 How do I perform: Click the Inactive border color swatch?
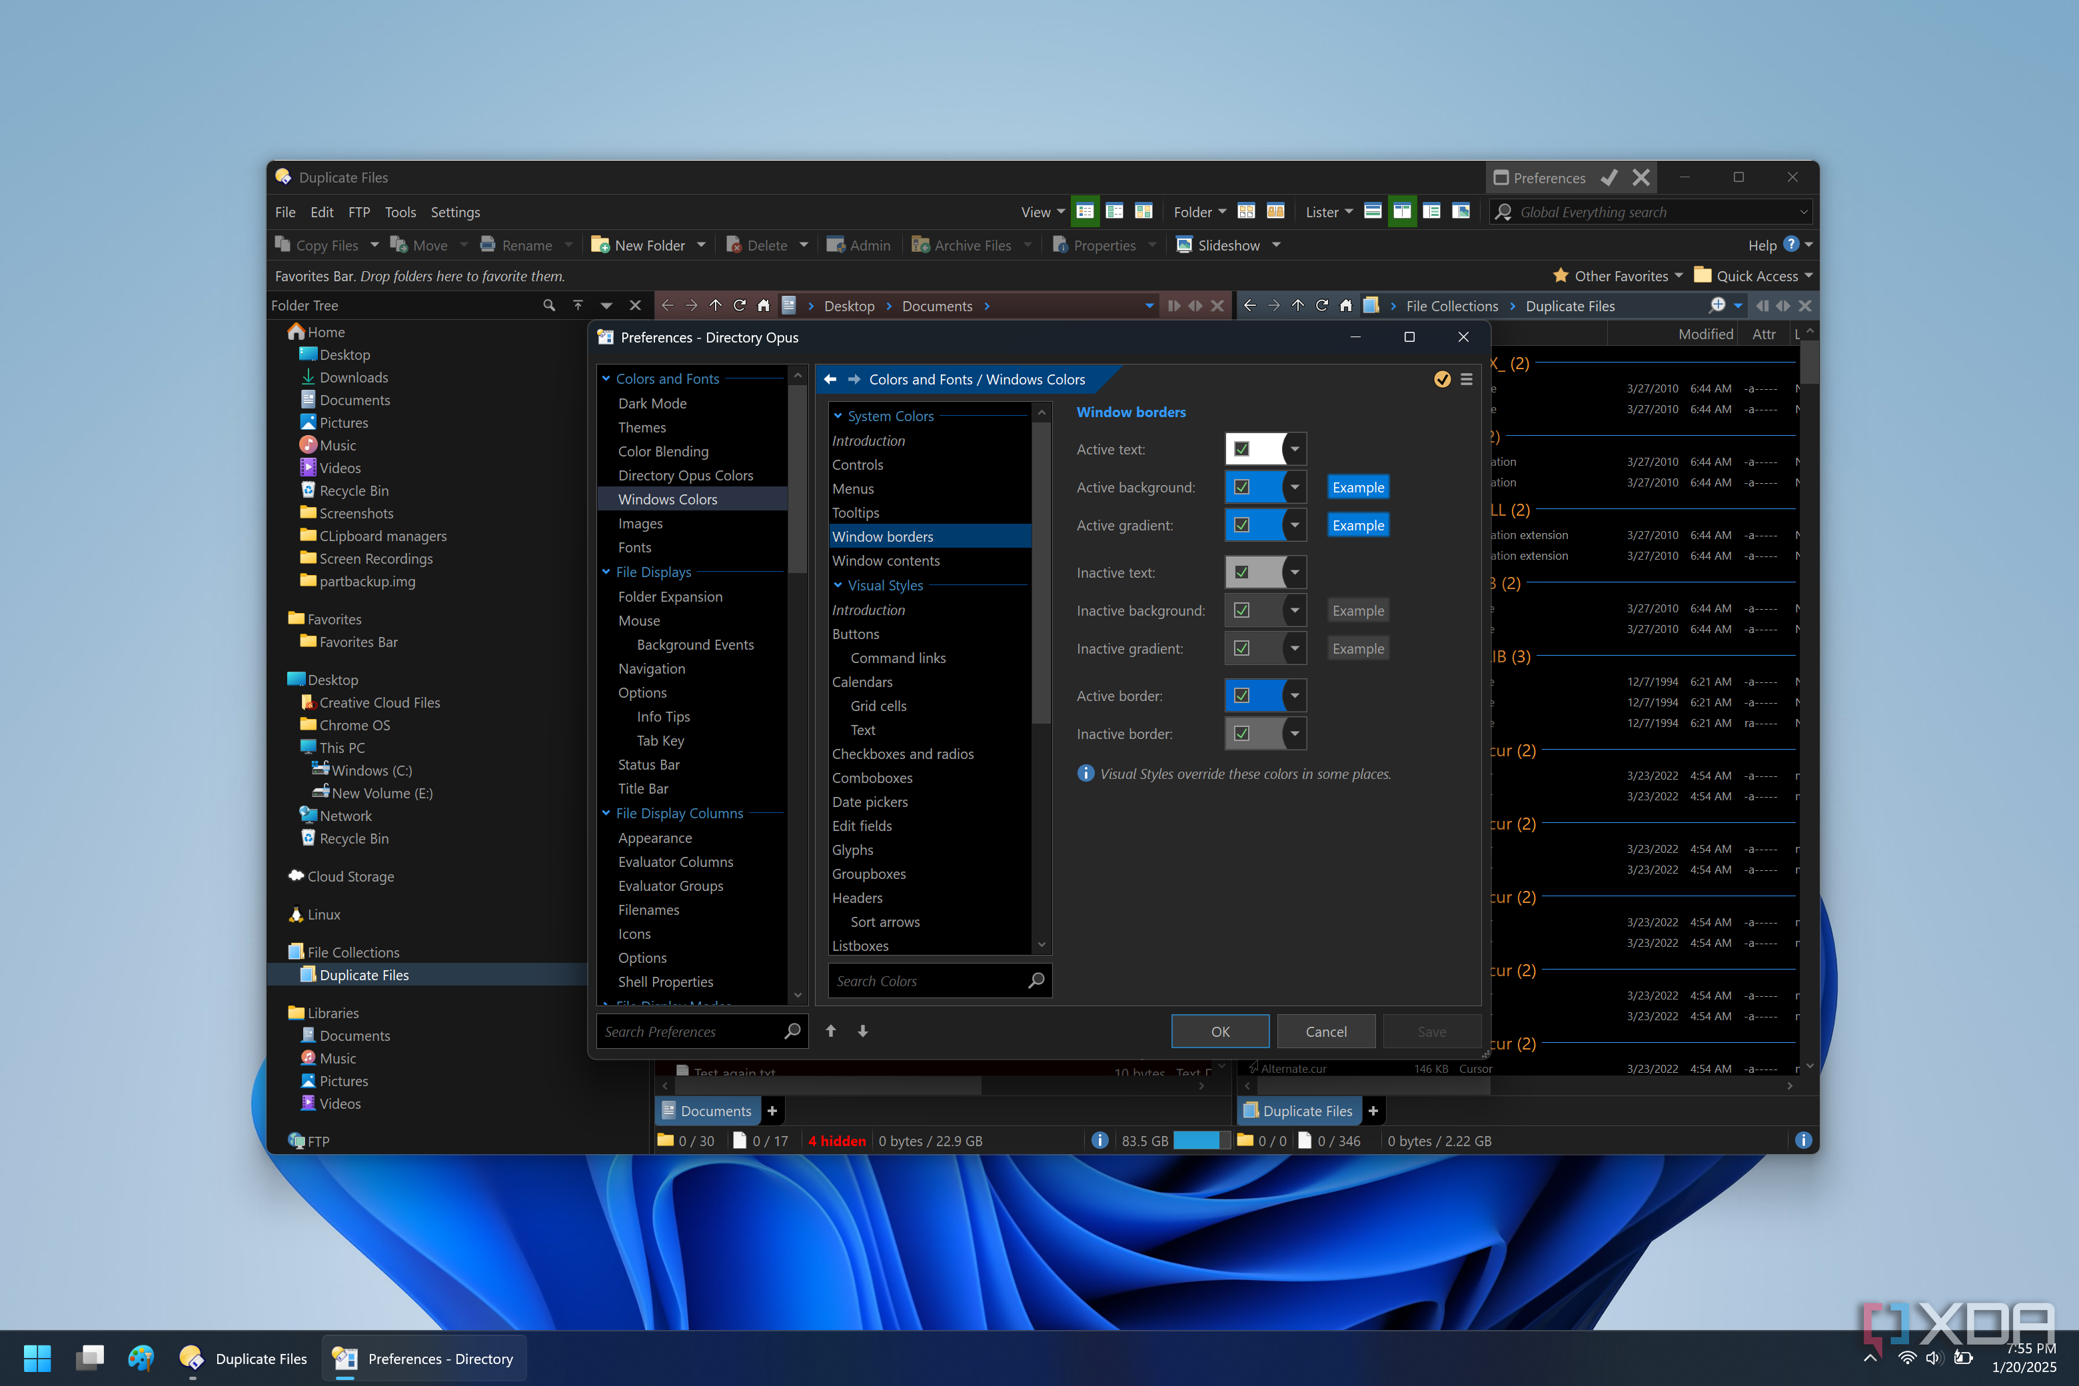point(1267,734)
